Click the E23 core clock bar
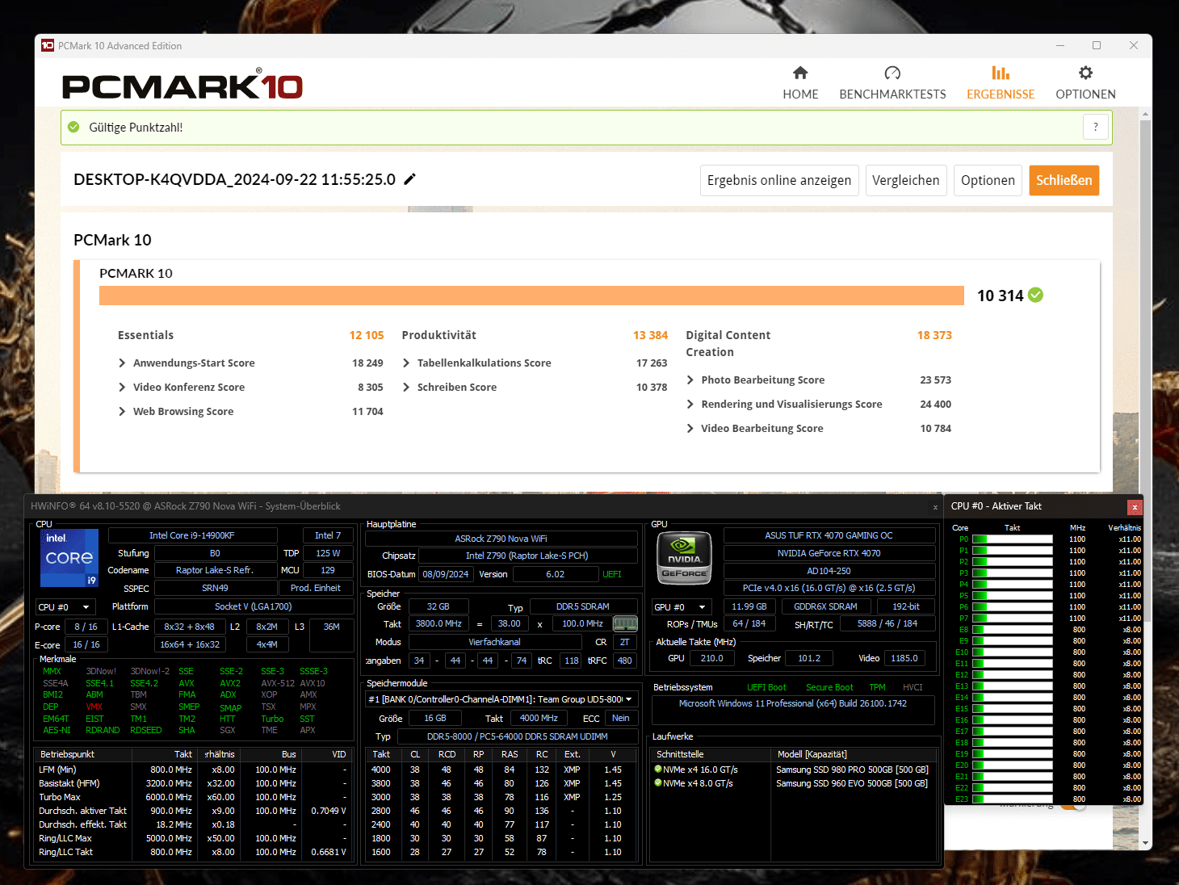This screenshot has width=1179, height=885. pos(1013,799)
